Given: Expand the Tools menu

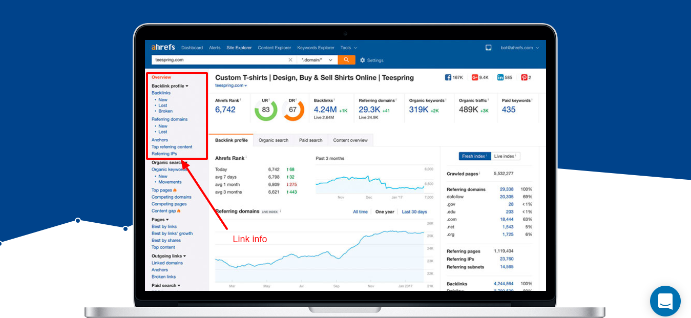Looking at the screenshot, I should click(x=348, y=48).
